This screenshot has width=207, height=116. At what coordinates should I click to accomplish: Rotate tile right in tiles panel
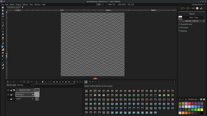93,82
